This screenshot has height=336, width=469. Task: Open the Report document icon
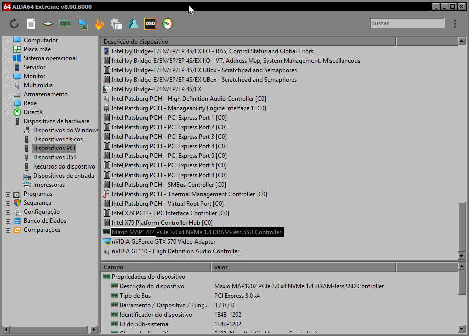[31, 24]
